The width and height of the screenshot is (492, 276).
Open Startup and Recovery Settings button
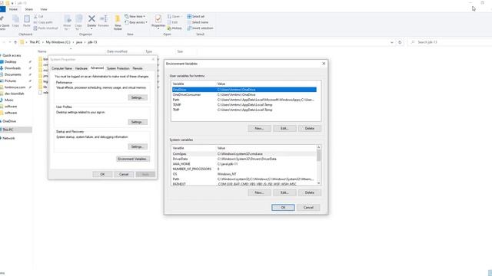tap(138, 146)
